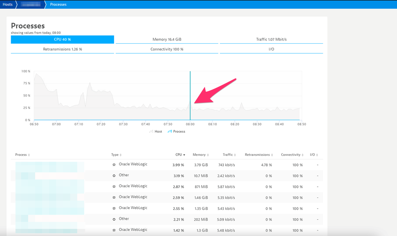This screenshot has height=236, width=397.
Task: Click the sort arrows beside the I/O column header
Action: point(317,155)
